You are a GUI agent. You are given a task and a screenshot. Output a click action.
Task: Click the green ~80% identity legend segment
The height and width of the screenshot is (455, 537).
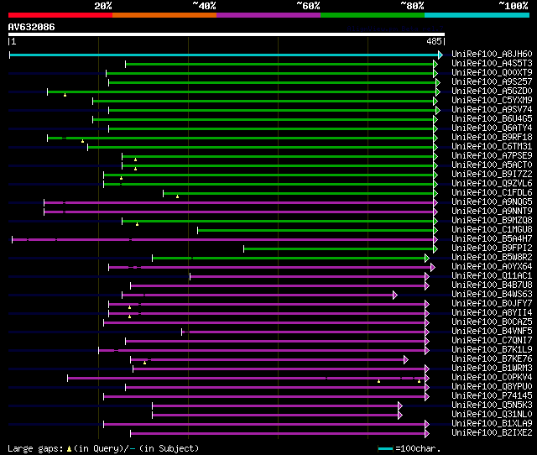pos(373,15)
